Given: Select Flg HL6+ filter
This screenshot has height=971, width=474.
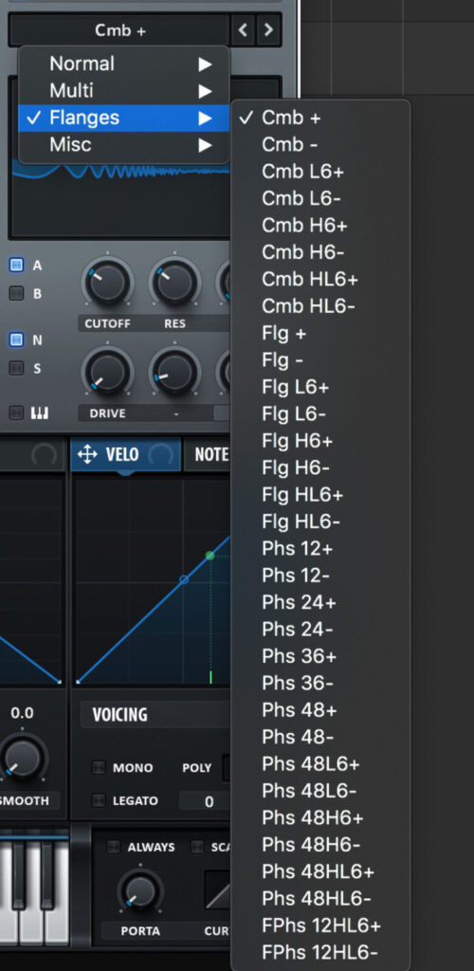Looking at the screenshot, I should pos(319,495).
